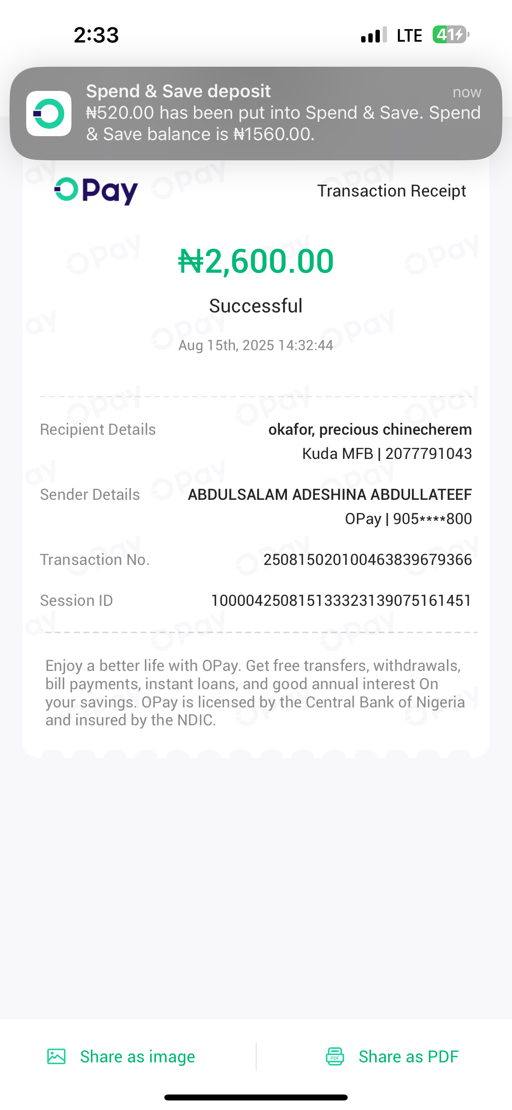The image size is (512, 1110).
Task: Tap recipient name okafor, precious chinecherem
Action: pos(370,430)
